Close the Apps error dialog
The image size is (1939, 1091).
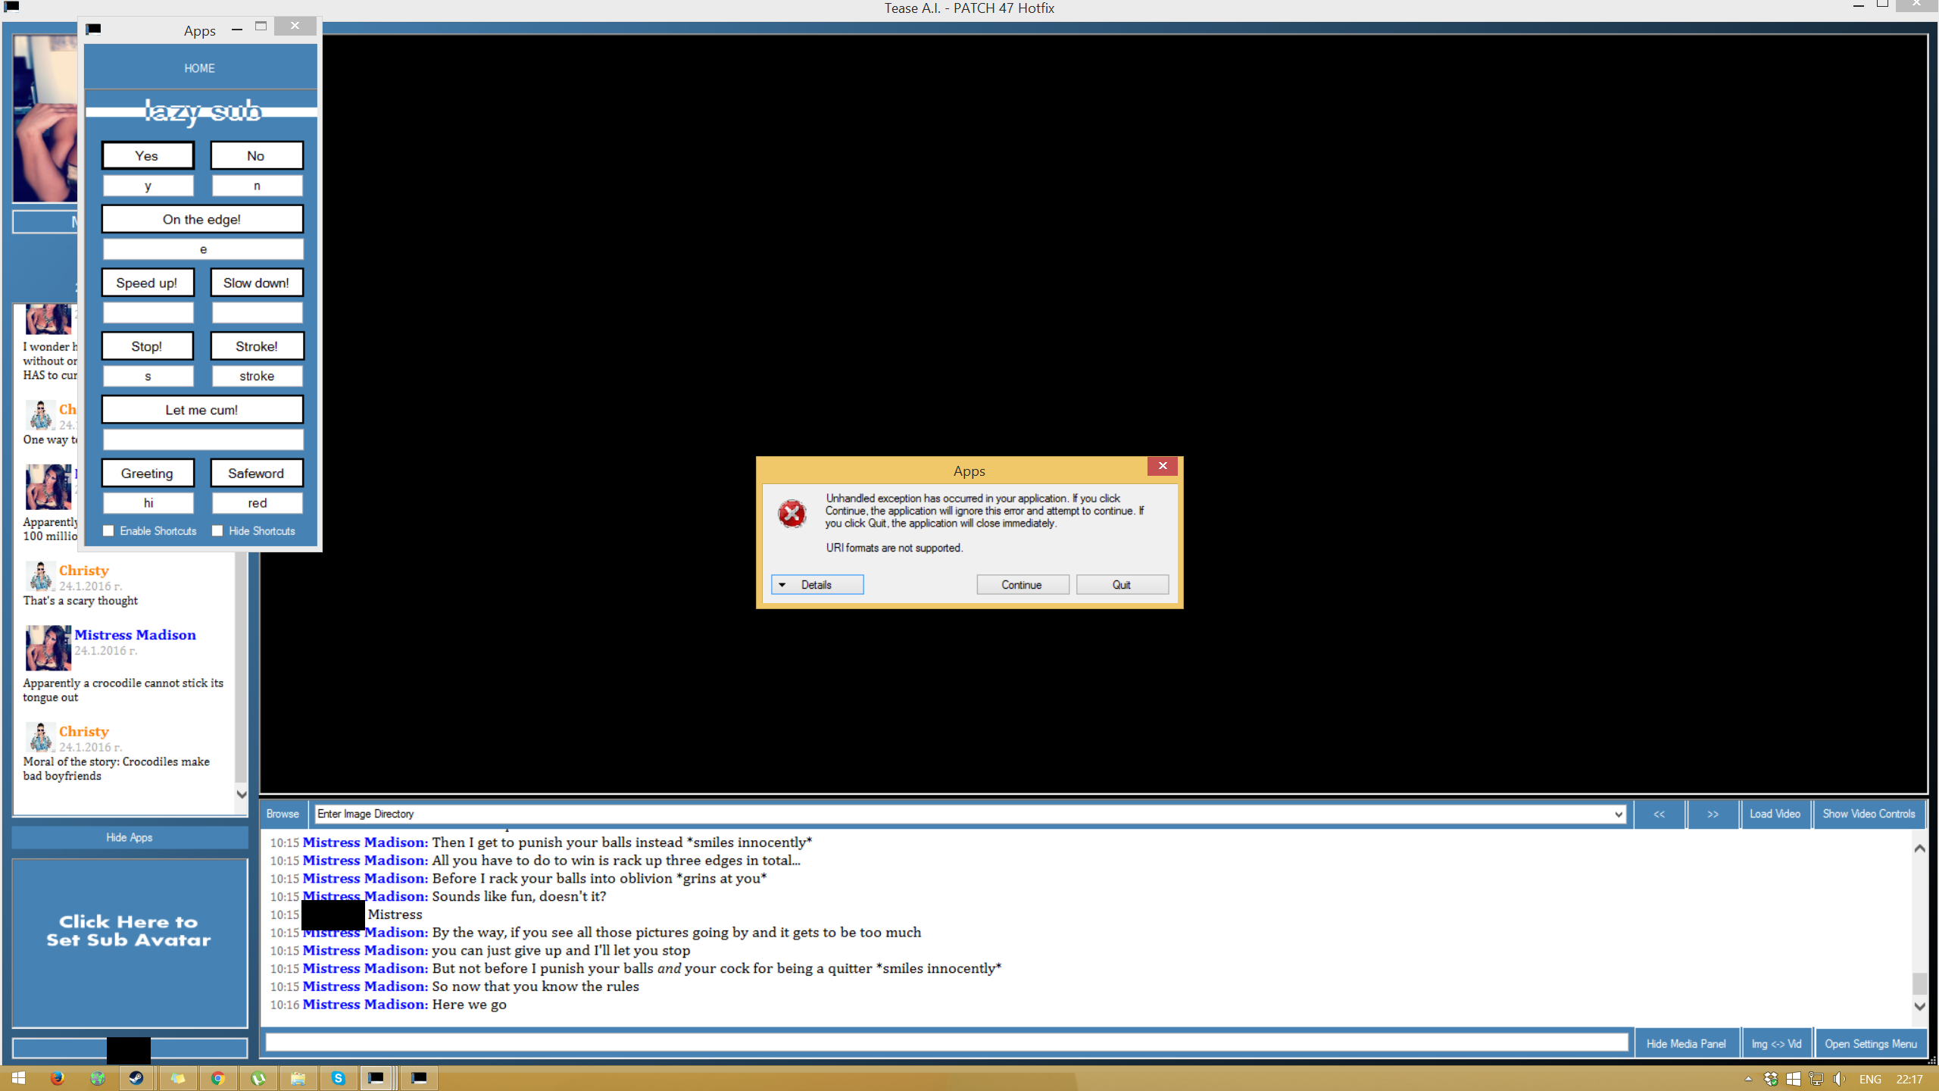point(1163,466)
